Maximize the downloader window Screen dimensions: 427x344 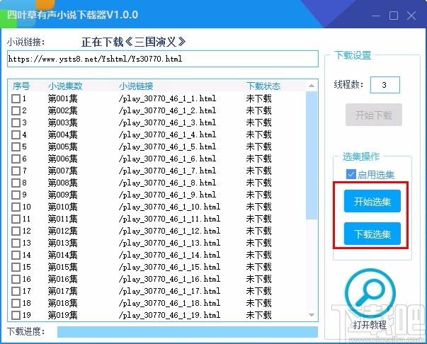pyautogui.click(x=394, y=16)
